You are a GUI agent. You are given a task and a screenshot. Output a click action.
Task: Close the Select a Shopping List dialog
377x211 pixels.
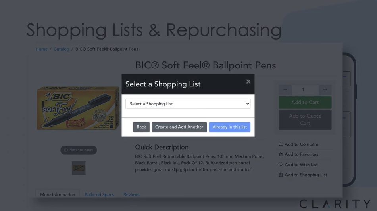coord(248,82)
